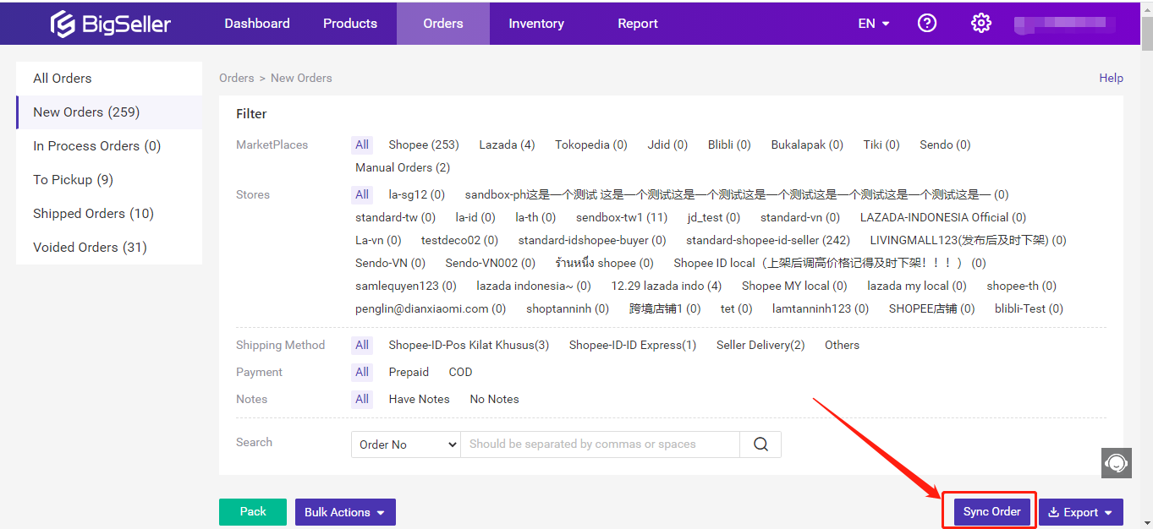The width and height of the screenshot is (1153, 529).
Task: Open the customer support headset icon
Action: point(1117,463)
